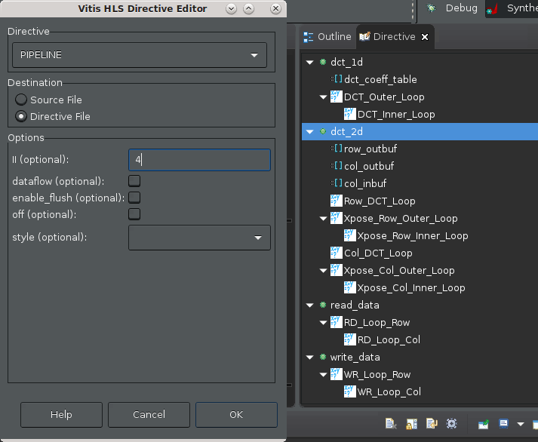Screen dimensions: 538x442
Task: Click the Col_DCT_Loop loop icon
Action: pos(337,253)
